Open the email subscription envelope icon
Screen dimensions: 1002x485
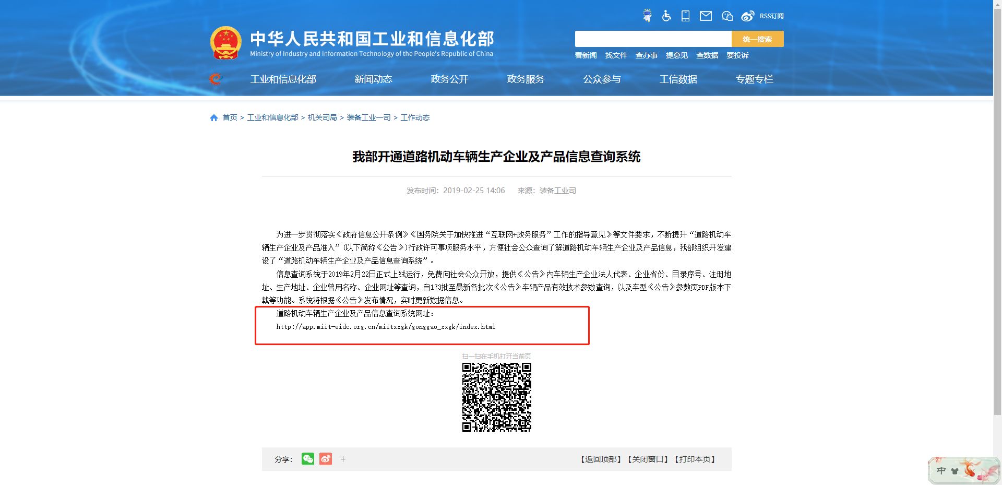pos(706,16)
